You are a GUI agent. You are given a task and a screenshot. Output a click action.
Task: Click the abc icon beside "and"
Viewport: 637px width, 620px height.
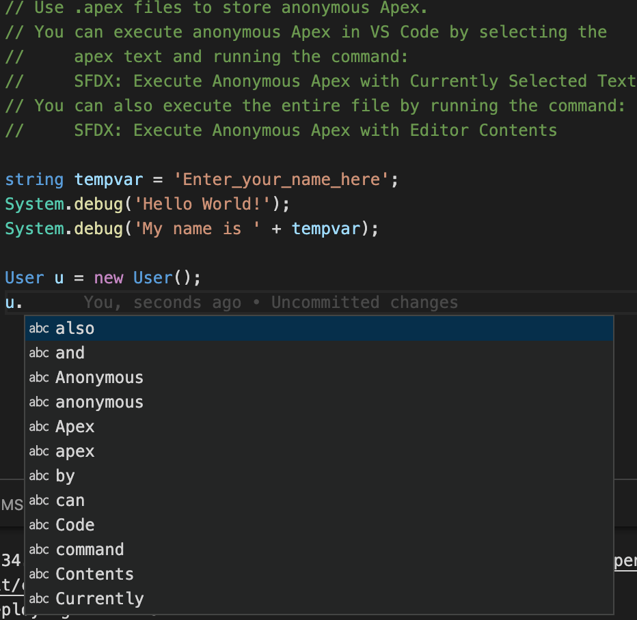point(38,353)
